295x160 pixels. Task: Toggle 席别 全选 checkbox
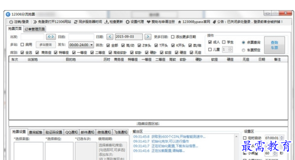[x=22, y=52]
